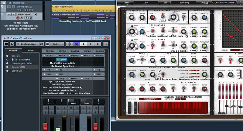Toggle STRIP bypass on the first channel
Screen dimensions: 243x131
44,74
